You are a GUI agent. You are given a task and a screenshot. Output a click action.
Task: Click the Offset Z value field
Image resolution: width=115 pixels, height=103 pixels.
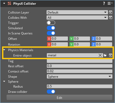click(104, 39)
